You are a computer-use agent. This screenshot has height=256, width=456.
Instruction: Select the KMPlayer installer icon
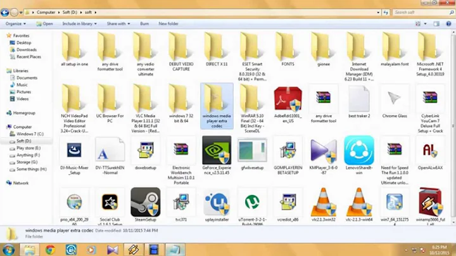[324, 150]
